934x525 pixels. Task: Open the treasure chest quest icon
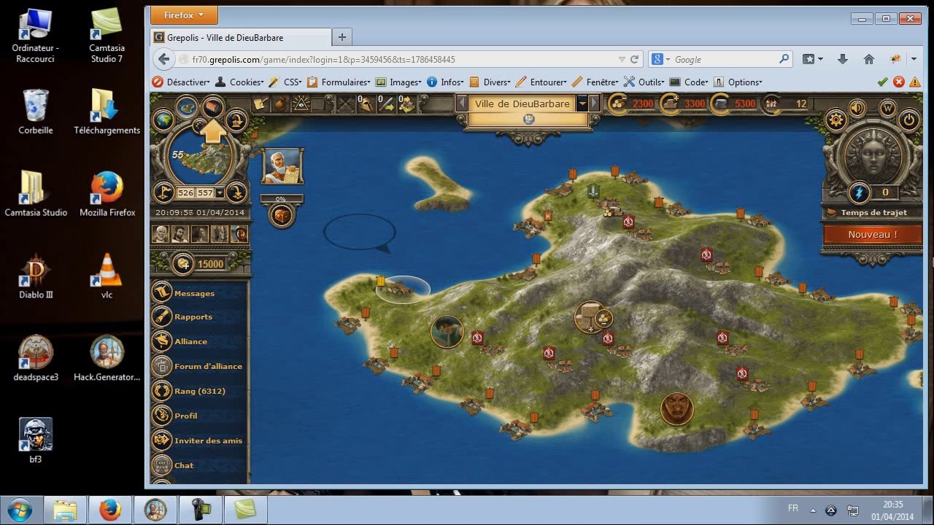pyautogui.click(x=282, y=215)
